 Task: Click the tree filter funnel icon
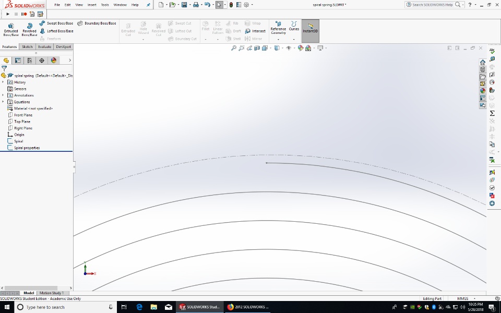[4, 68]
